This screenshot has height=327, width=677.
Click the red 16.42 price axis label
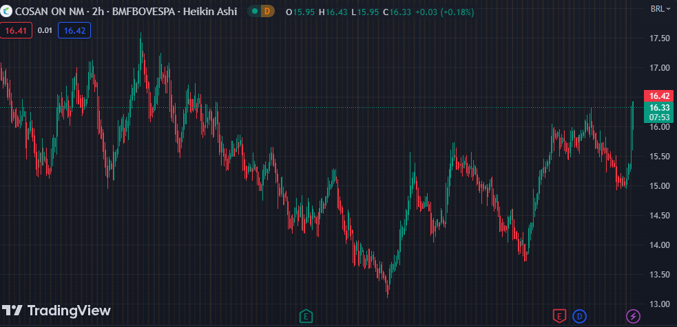659,96
